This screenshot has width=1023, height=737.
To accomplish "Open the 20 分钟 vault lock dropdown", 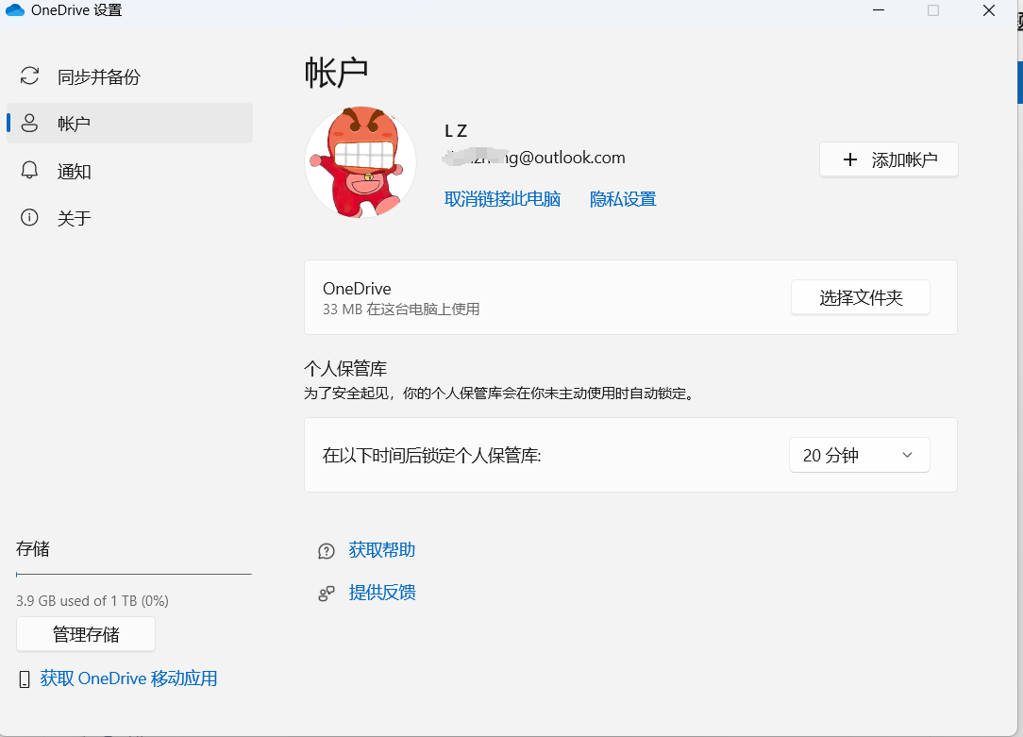I will point(859,455).
